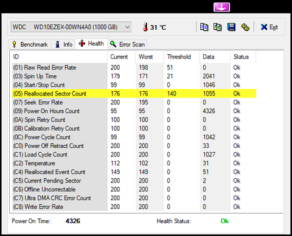
Task: Select the (C1) Load Cycle Count row
Action: pyautogui.click(x=134, y=154)
